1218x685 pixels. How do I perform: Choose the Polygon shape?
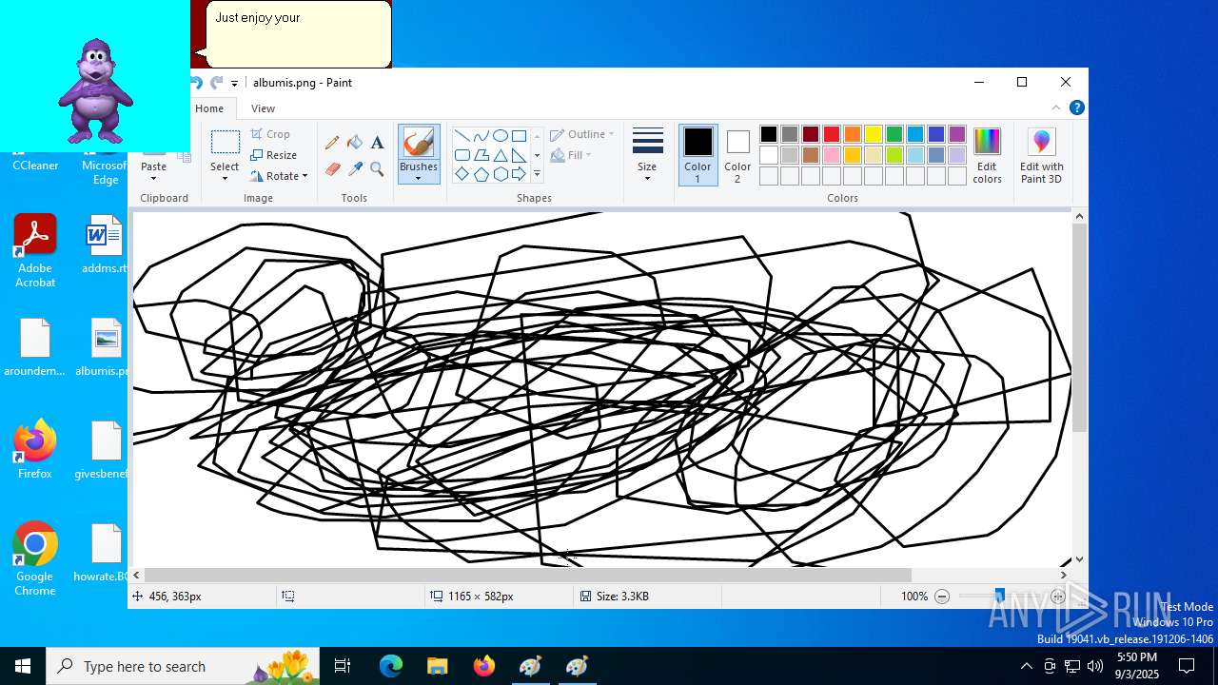click(x=481, y=155)
